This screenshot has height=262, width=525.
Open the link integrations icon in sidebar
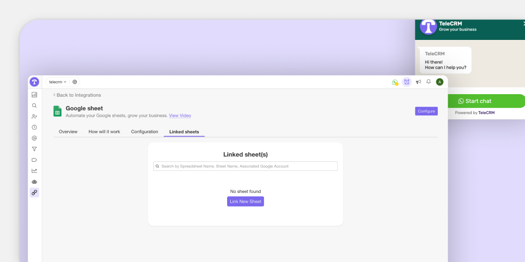click(x=34, y=192)
